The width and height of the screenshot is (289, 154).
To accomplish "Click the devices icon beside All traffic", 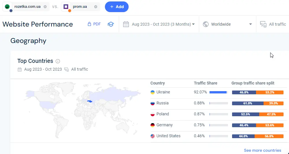I will (263, 24).
